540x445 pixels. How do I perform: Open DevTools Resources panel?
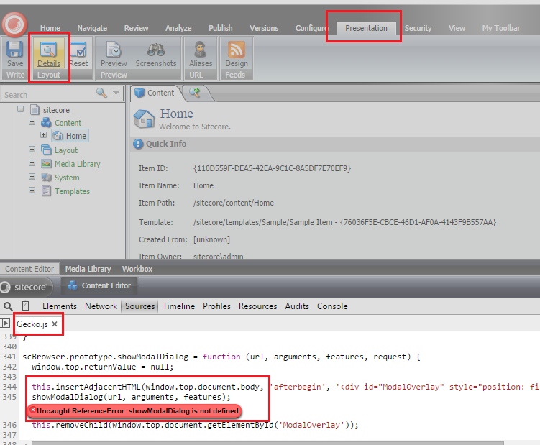coord(257,306)
